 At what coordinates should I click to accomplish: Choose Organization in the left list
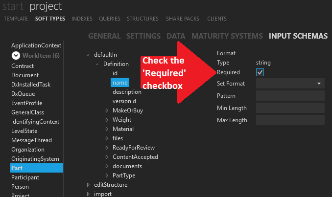coord(28,150)
